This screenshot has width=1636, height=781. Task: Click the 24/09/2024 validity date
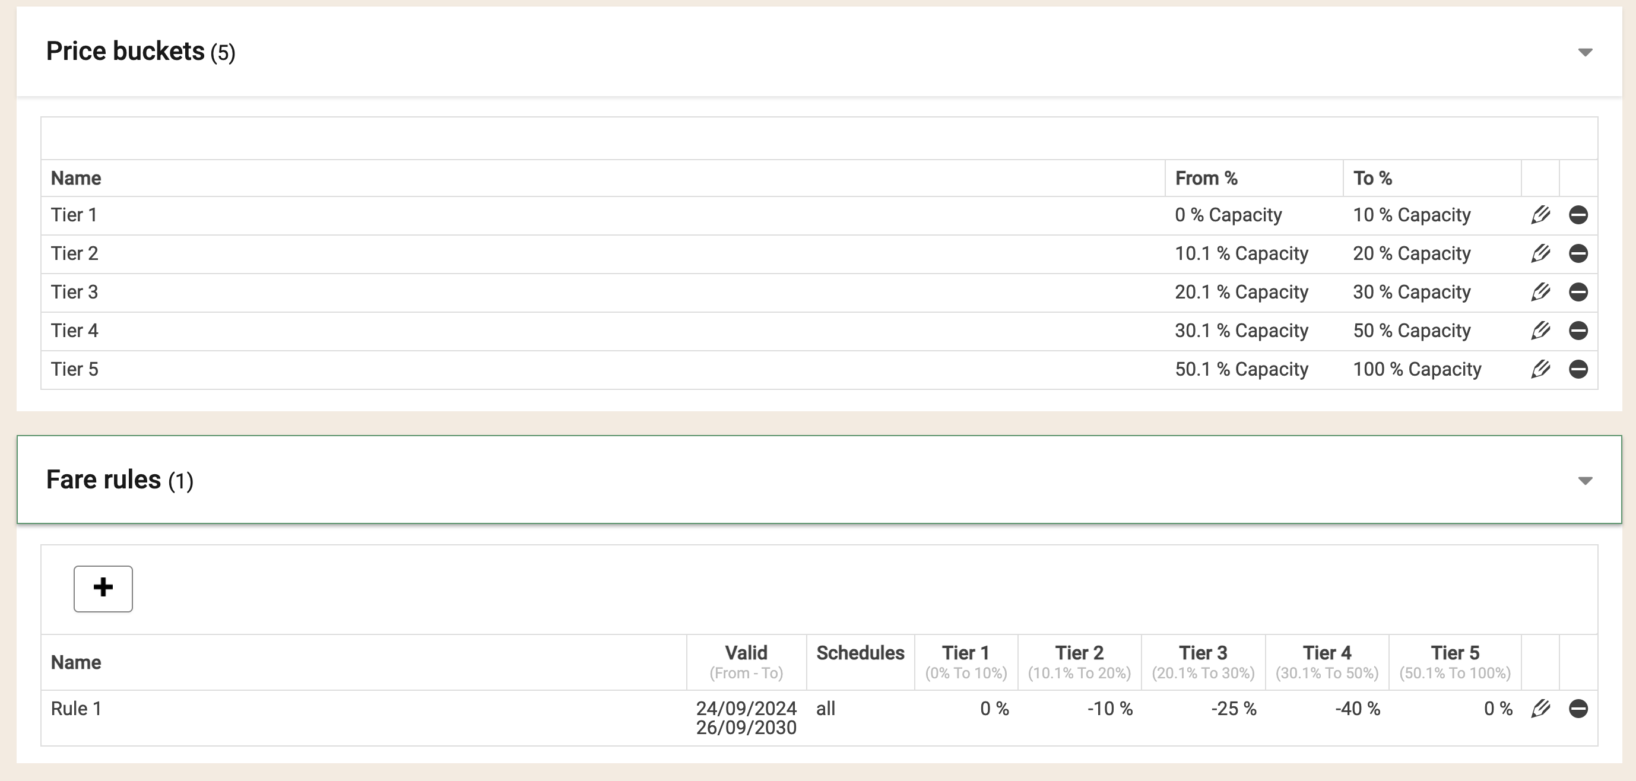[746, 709]
